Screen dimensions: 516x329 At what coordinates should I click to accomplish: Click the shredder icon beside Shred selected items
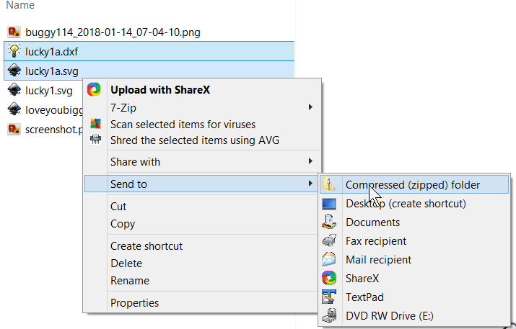click(95, 140)
